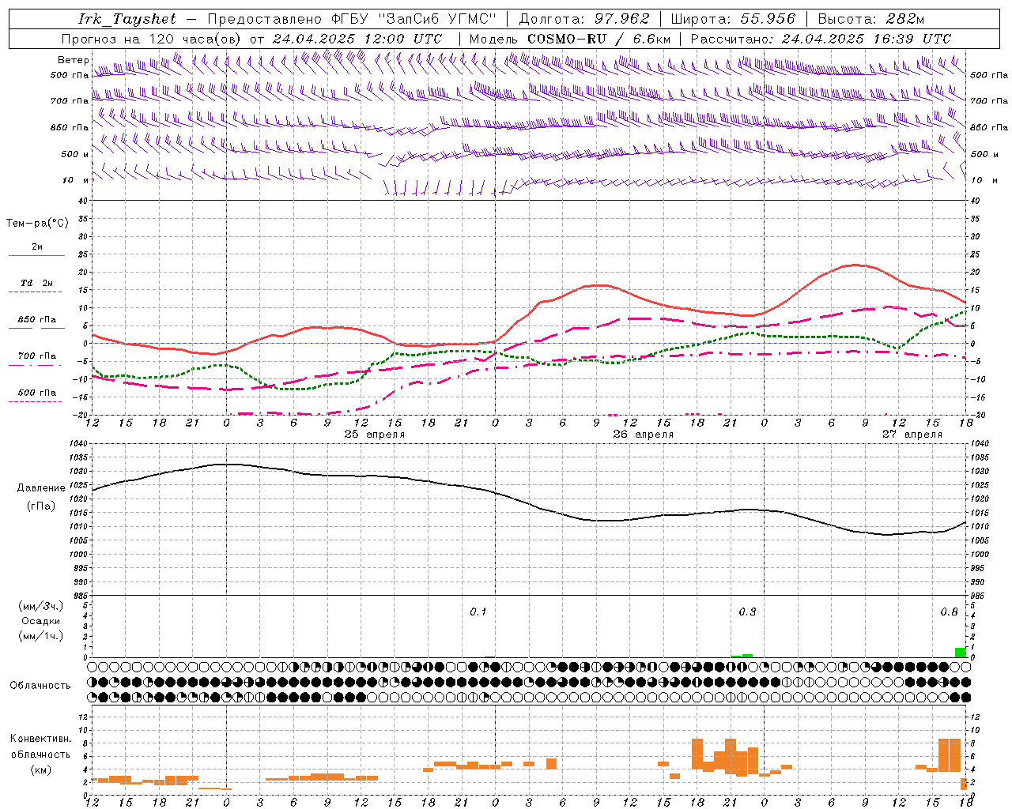Click the Долгота: 97.962 longitude field
Screen dimensions: 1012x809
point(584,19)
